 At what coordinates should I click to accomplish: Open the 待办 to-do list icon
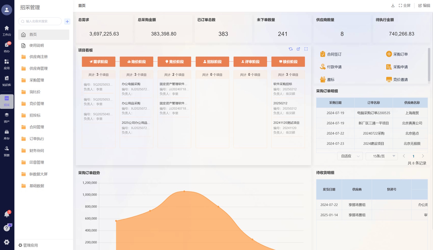pos(7,47)
